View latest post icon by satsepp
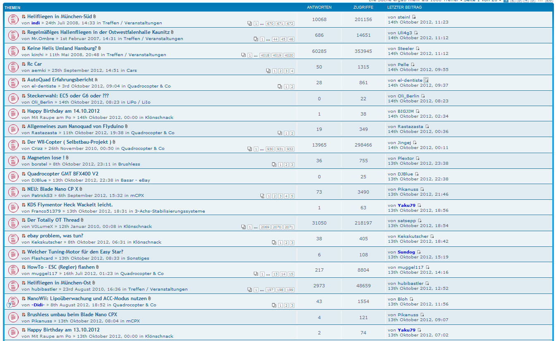Viewport: 556px width, 341px height. [420, 220]
